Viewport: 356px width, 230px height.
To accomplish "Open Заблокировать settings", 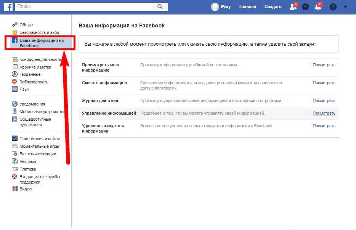I will (x=34, y=82).
